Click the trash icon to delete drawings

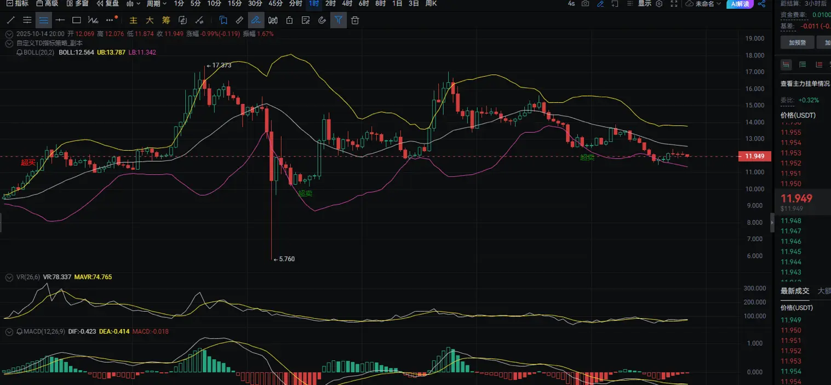(355, 21)
